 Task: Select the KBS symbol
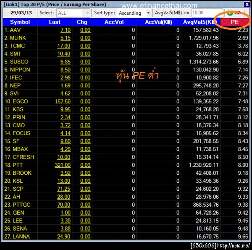tap(18, 109)
